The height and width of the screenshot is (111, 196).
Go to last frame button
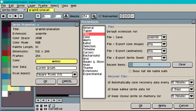click(59, 100)
